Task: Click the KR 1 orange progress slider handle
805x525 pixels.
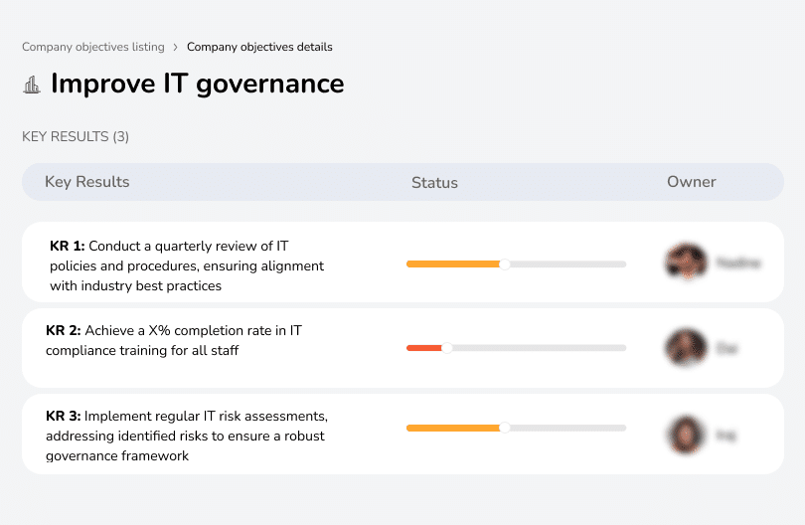Action: coord(505,264)
